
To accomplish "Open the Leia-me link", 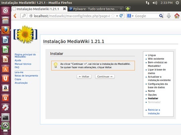I will pos(19,72).
